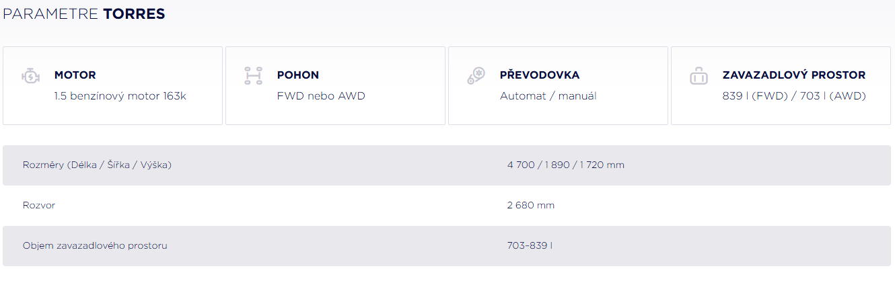
Task: Click the word 'TORRES' in the heading
Action: pos(134,14)
